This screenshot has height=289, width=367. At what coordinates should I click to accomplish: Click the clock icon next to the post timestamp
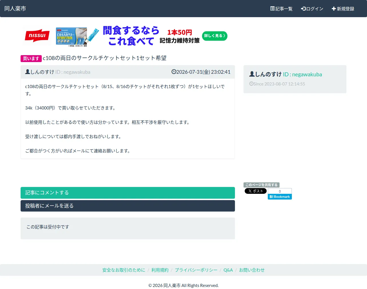174,72
